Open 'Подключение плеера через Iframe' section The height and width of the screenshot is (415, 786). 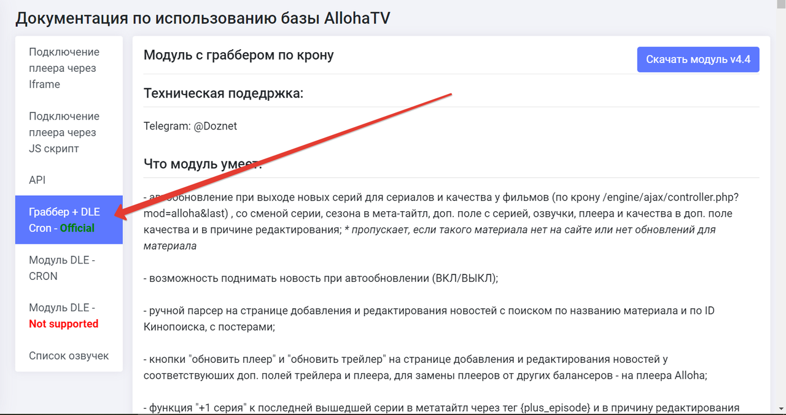[x=69, y=68]
